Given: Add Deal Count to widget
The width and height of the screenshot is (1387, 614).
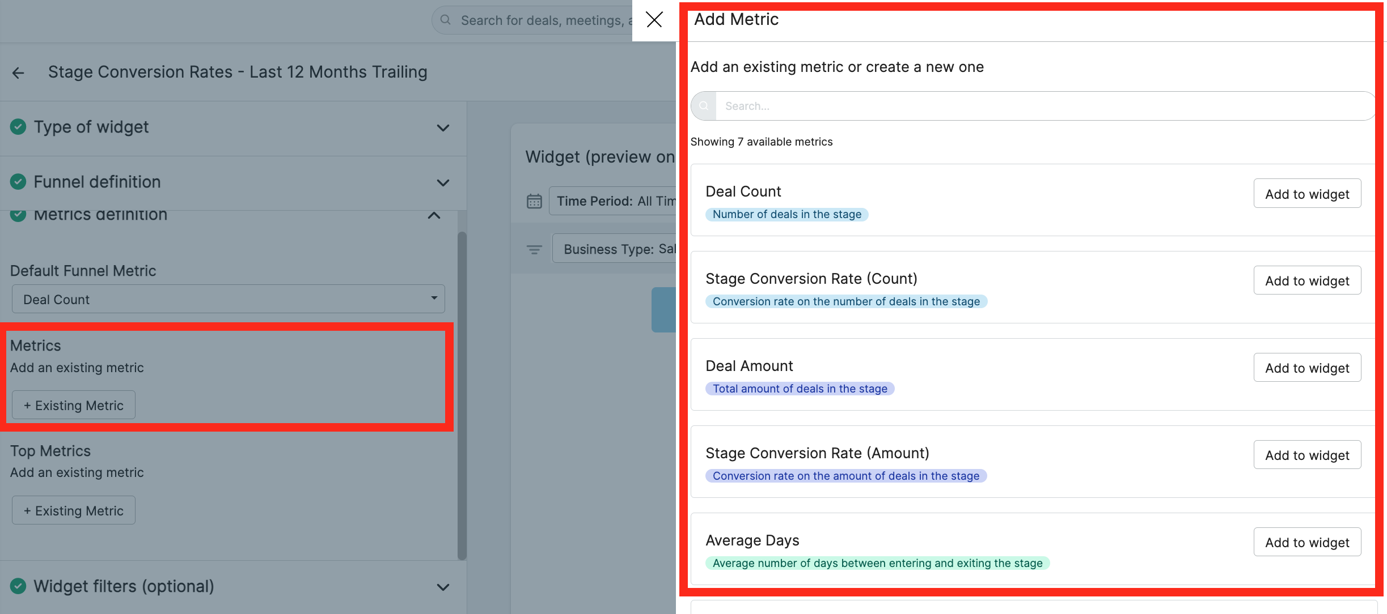Looking at the screenshot, I should (x=1307, y=194).
